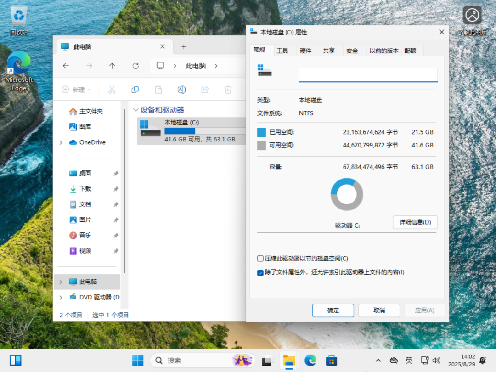Launch Microsoft Edge from the taskbar

point(310,361)
